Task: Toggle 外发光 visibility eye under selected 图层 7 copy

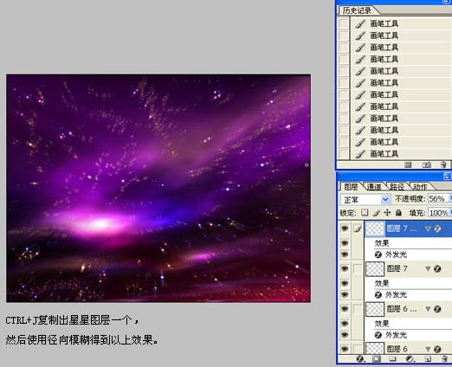Action: tap(345, 254)
